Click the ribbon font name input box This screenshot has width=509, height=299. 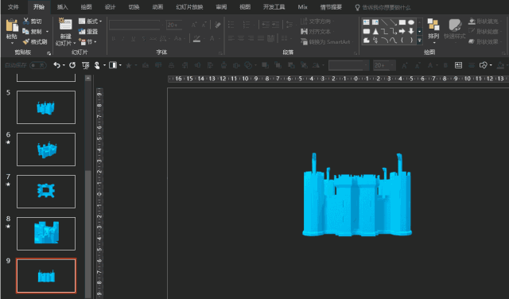coord(134,25)
